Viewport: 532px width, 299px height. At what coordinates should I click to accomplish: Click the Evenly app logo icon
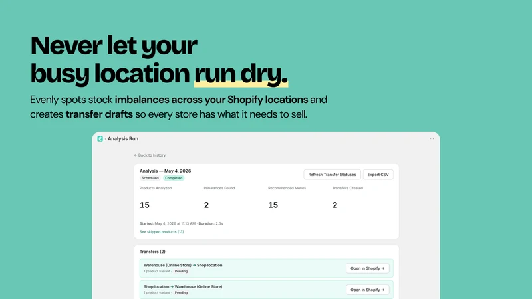click(100, 139)
